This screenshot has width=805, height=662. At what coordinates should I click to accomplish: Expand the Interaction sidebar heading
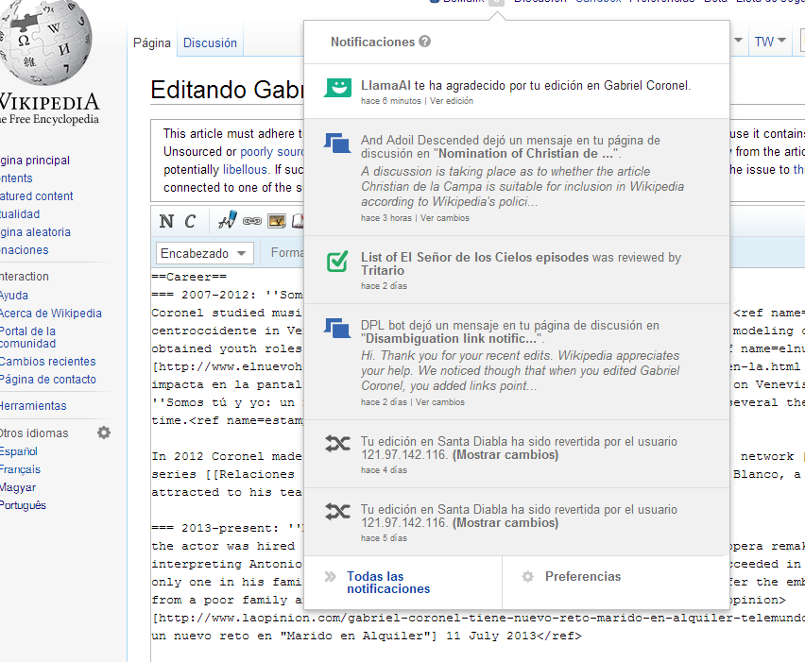click(x=25, y=276)
